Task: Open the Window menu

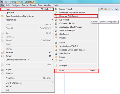Action: pyautogui.click(x=48, y=5)
